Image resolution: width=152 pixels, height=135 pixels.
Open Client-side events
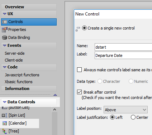point(14,60)
